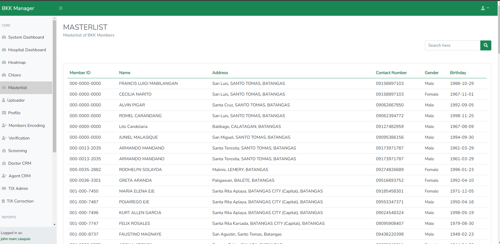This screenshot has width=500, height=244.
Task: Click the hamburger sidebar toggle icon
Action: pyautogui.click(x=61, y=8)
